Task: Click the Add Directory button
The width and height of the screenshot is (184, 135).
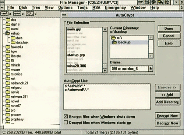Action: click(167, 102)
